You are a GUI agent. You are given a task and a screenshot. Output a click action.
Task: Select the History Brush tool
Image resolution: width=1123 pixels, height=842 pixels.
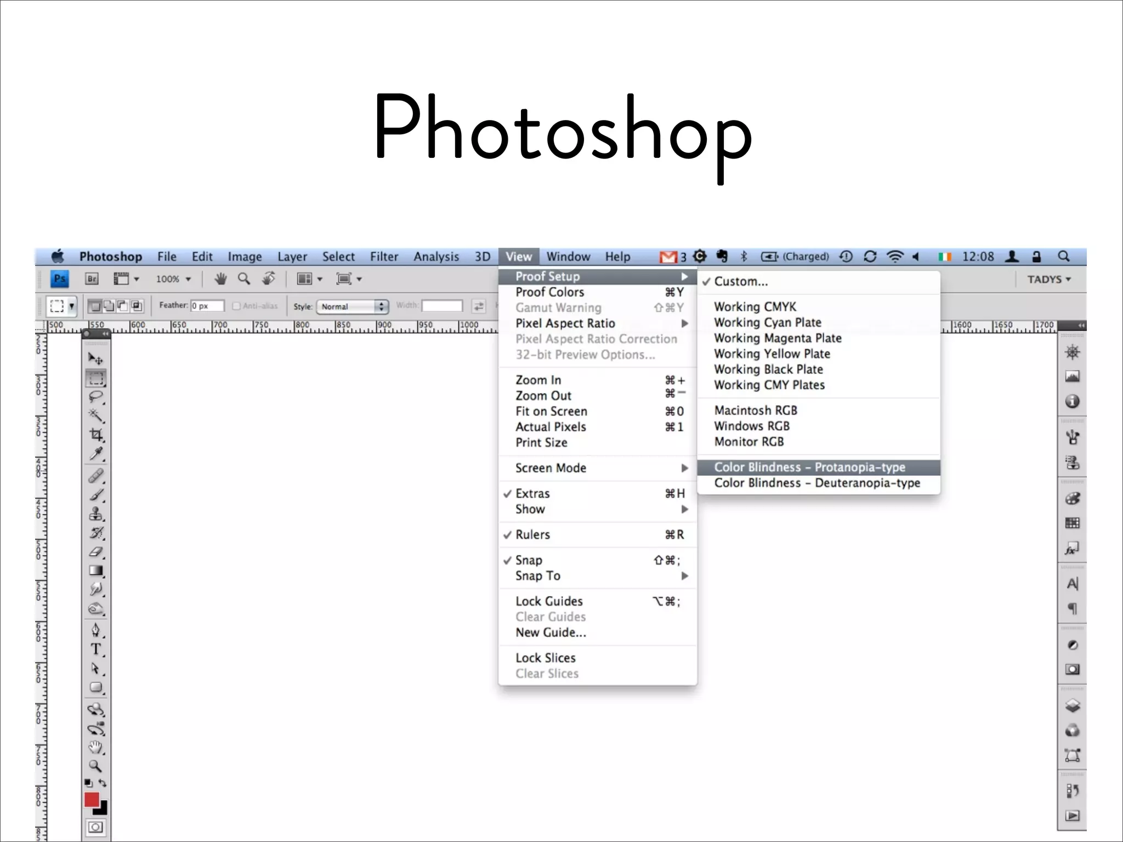pos(96,533)
